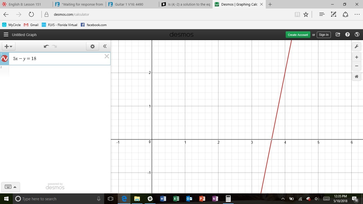Viewport: 363px width, 204px height.
Task: Go back to the previous page
Action: pyautogui.click(x=6, y=14)
